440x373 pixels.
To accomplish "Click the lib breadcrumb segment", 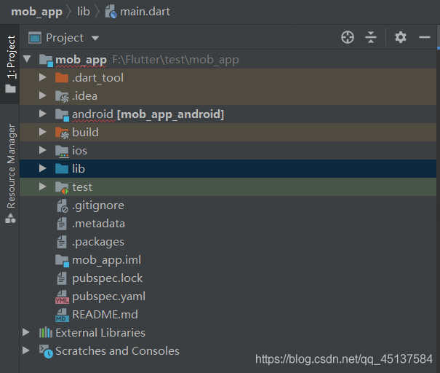I will click(x=83, y=12).
